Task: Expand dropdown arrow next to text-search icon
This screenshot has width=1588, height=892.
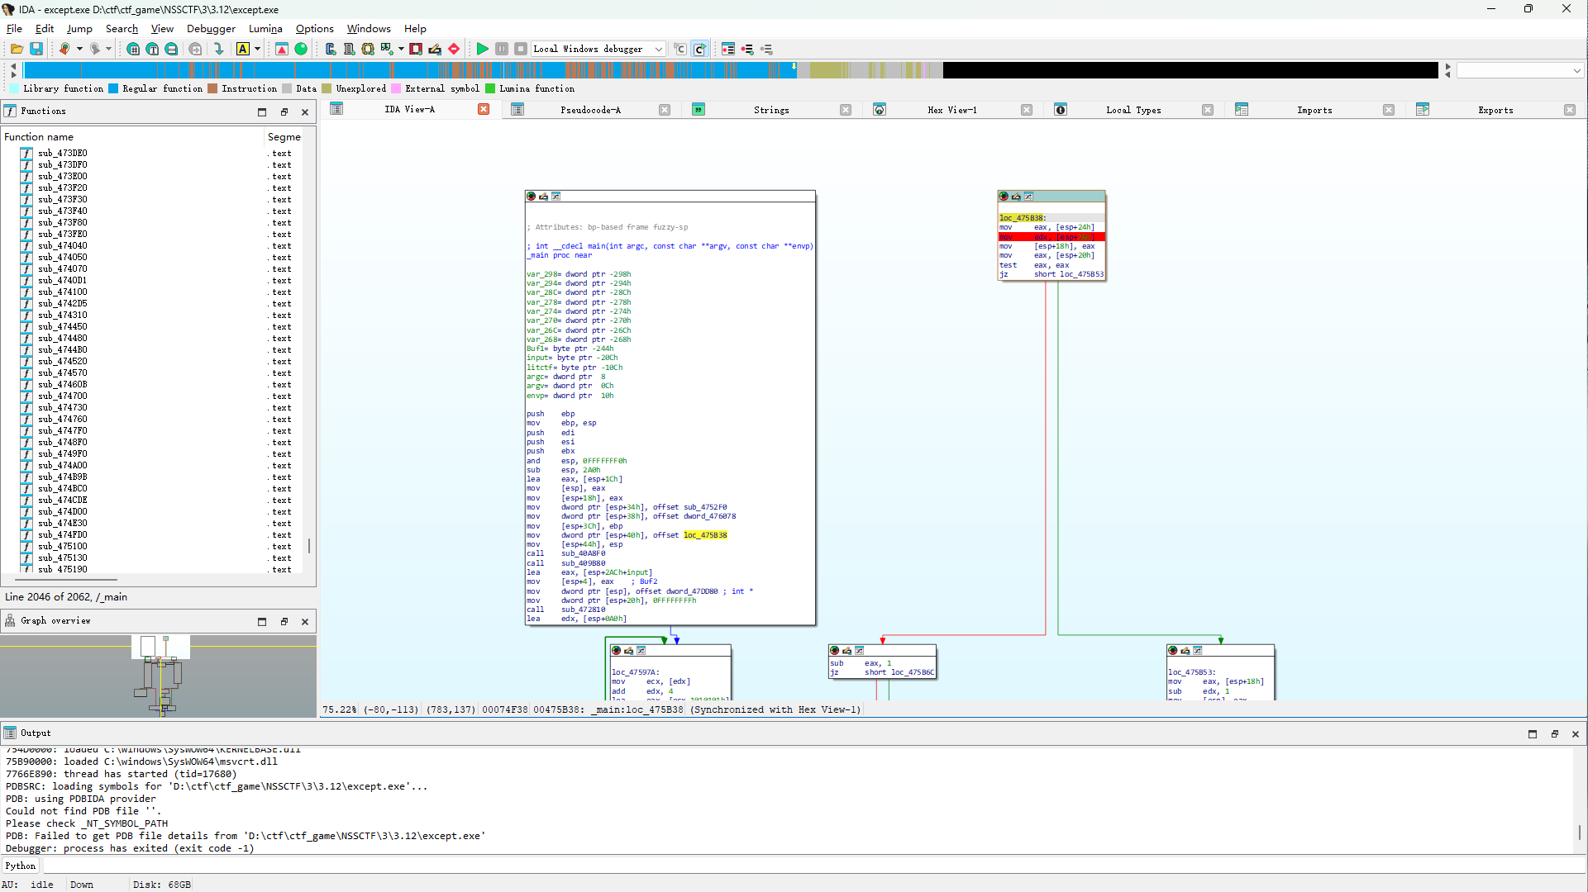Action: [x=258, y=50]
